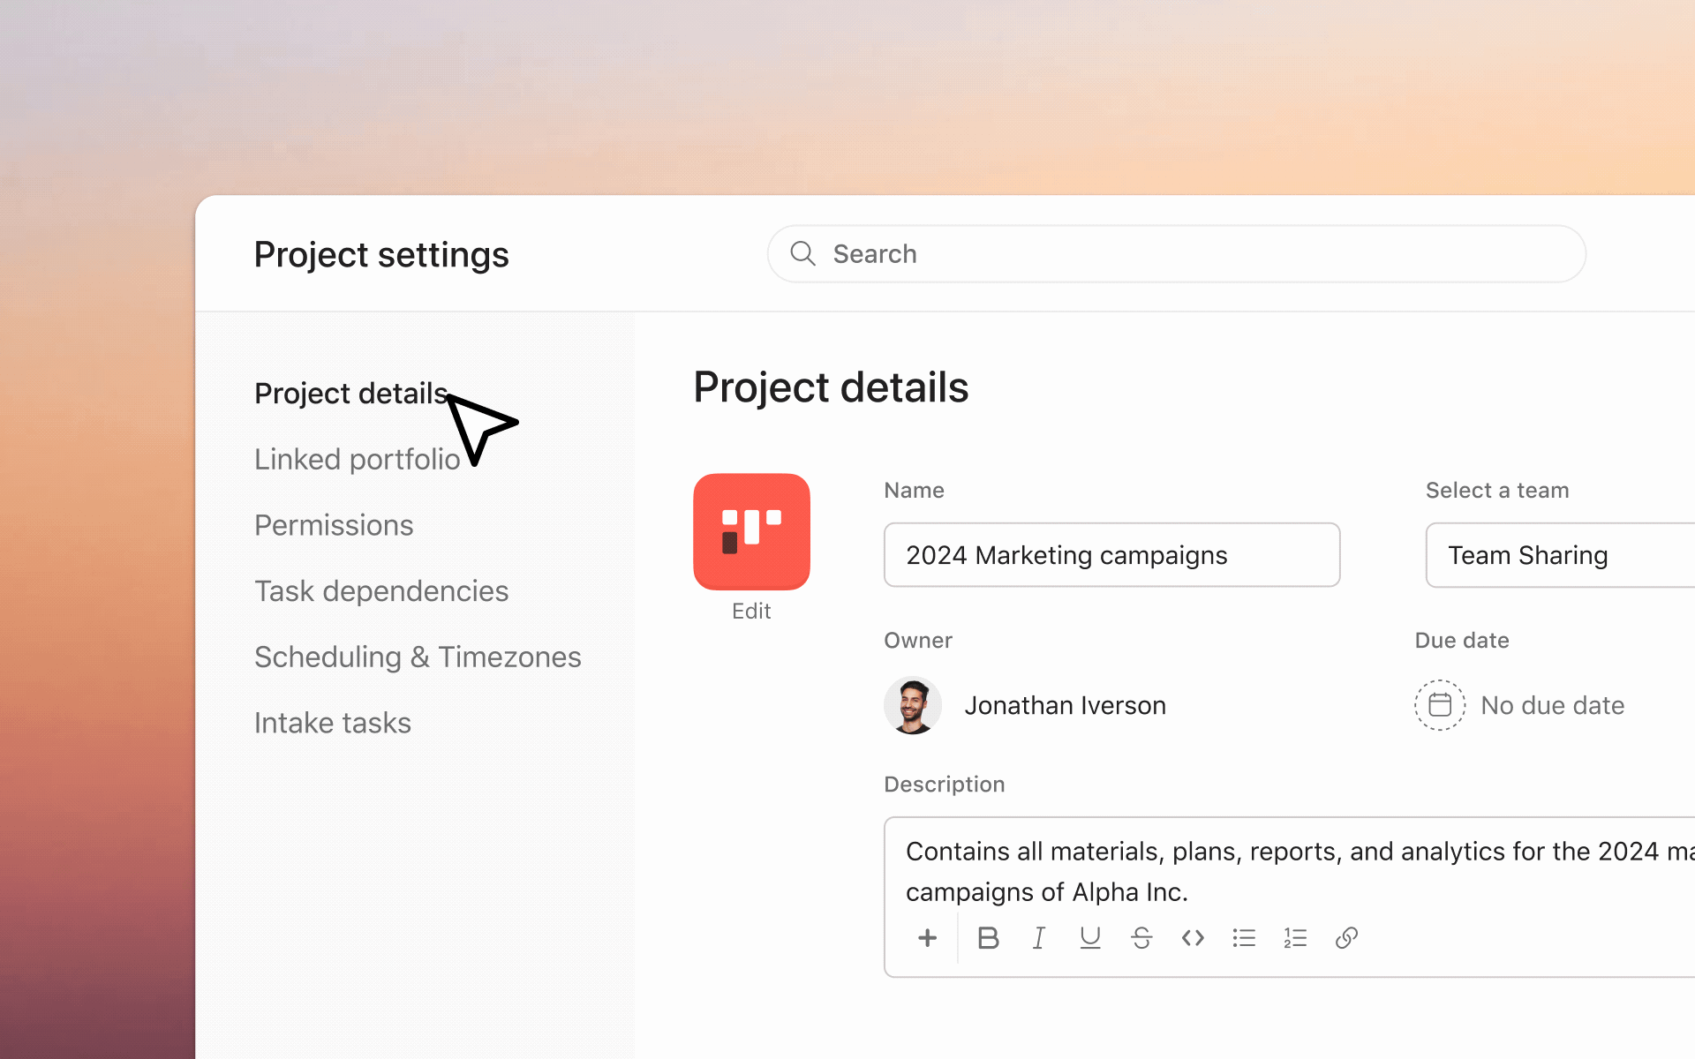Click the search magnifier icon

coord(802,253)
